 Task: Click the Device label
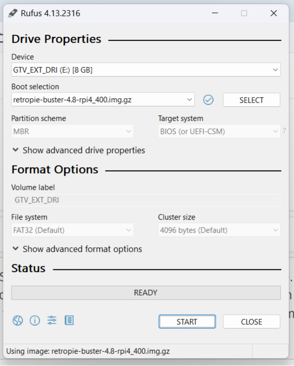tap(23, 57)
